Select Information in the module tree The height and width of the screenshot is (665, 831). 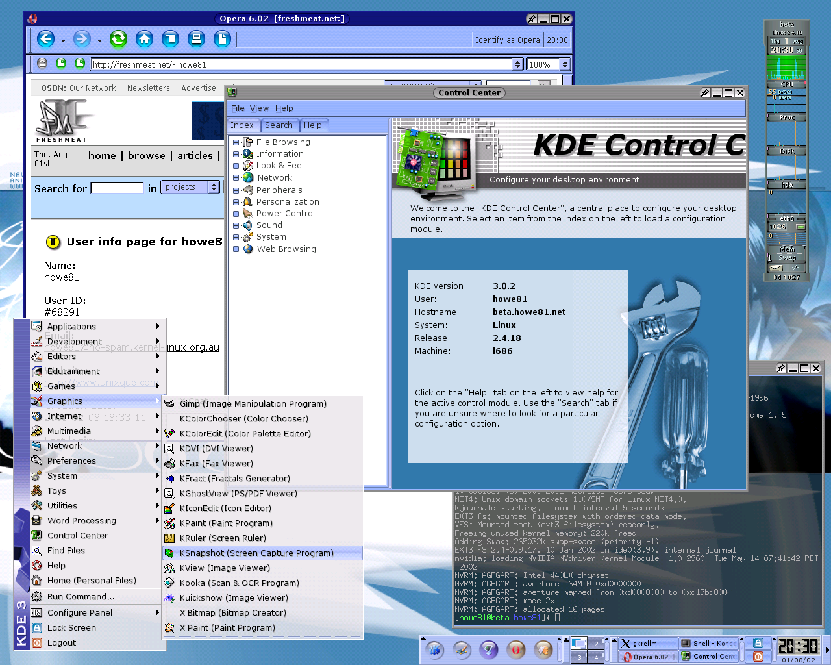280,154
